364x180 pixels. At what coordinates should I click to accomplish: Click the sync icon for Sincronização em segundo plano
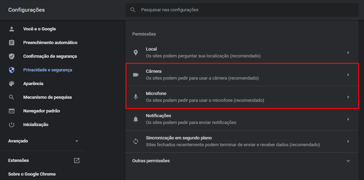click(x=136, y=141)
